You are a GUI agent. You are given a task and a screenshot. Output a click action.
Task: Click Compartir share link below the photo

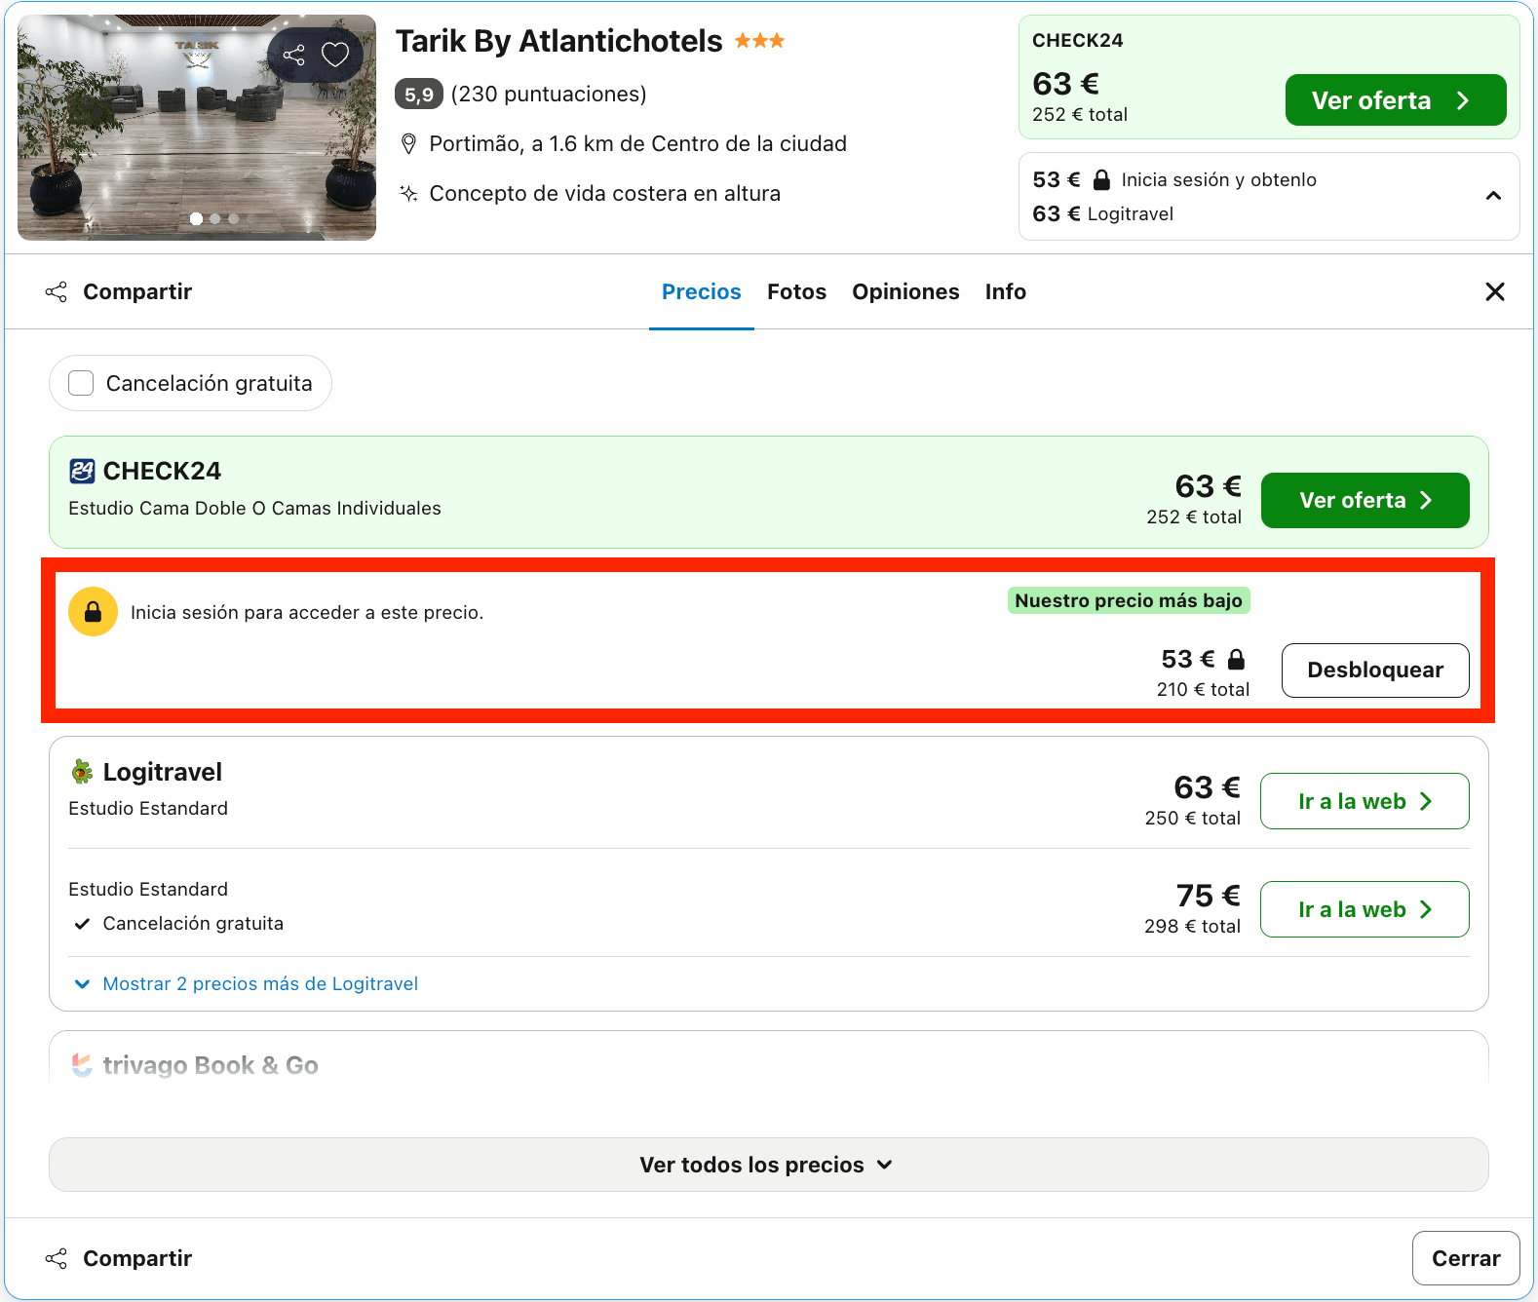pos(119,291)
